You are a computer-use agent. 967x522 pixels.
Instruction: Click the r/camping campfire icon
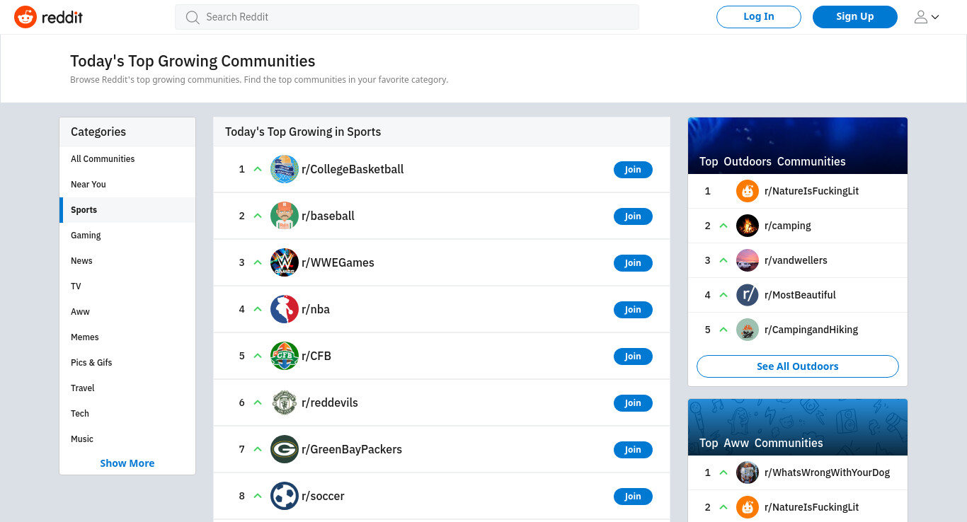(x=748, y=226)
